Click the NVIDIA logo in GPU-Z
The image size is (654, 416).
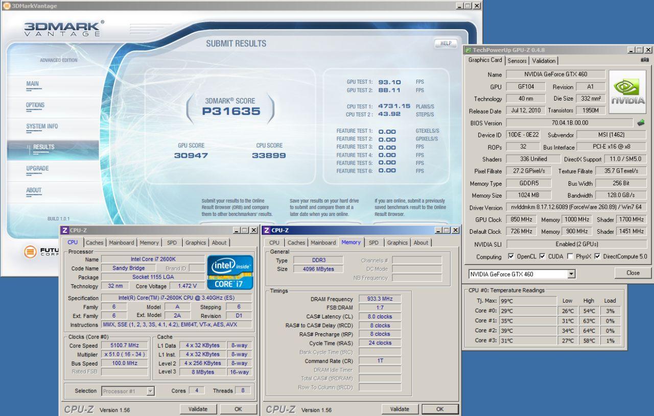[x=627, y=91]
